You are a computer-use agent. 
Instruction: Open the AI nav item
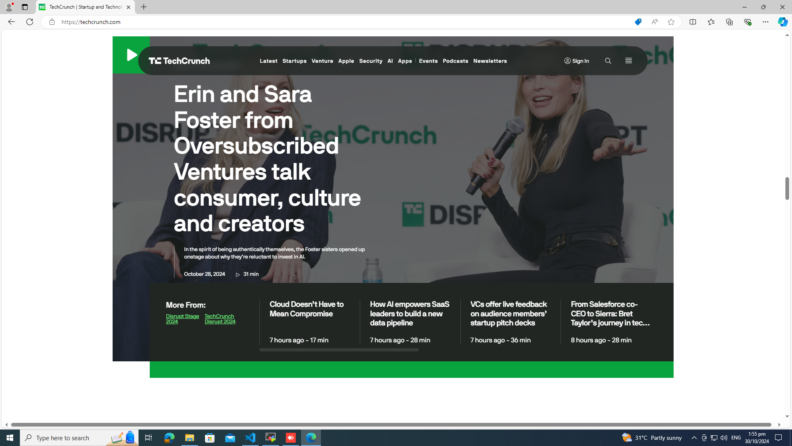390,61
